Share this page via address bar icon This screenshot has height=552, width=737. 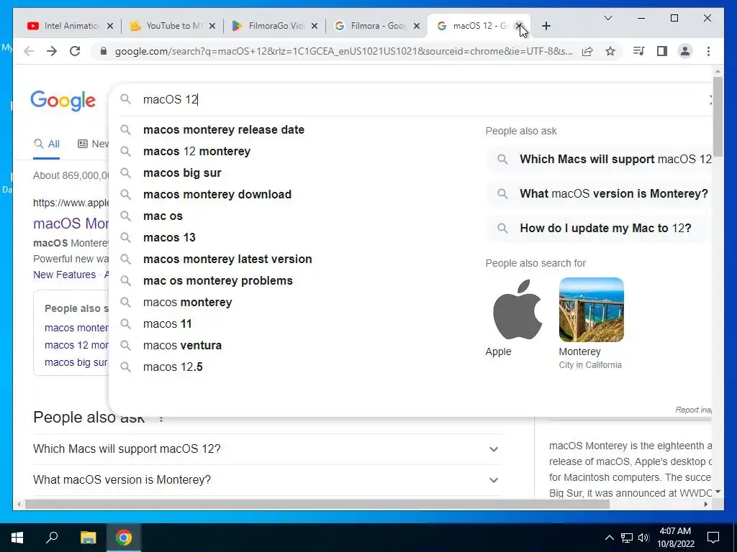click(587, 51)
